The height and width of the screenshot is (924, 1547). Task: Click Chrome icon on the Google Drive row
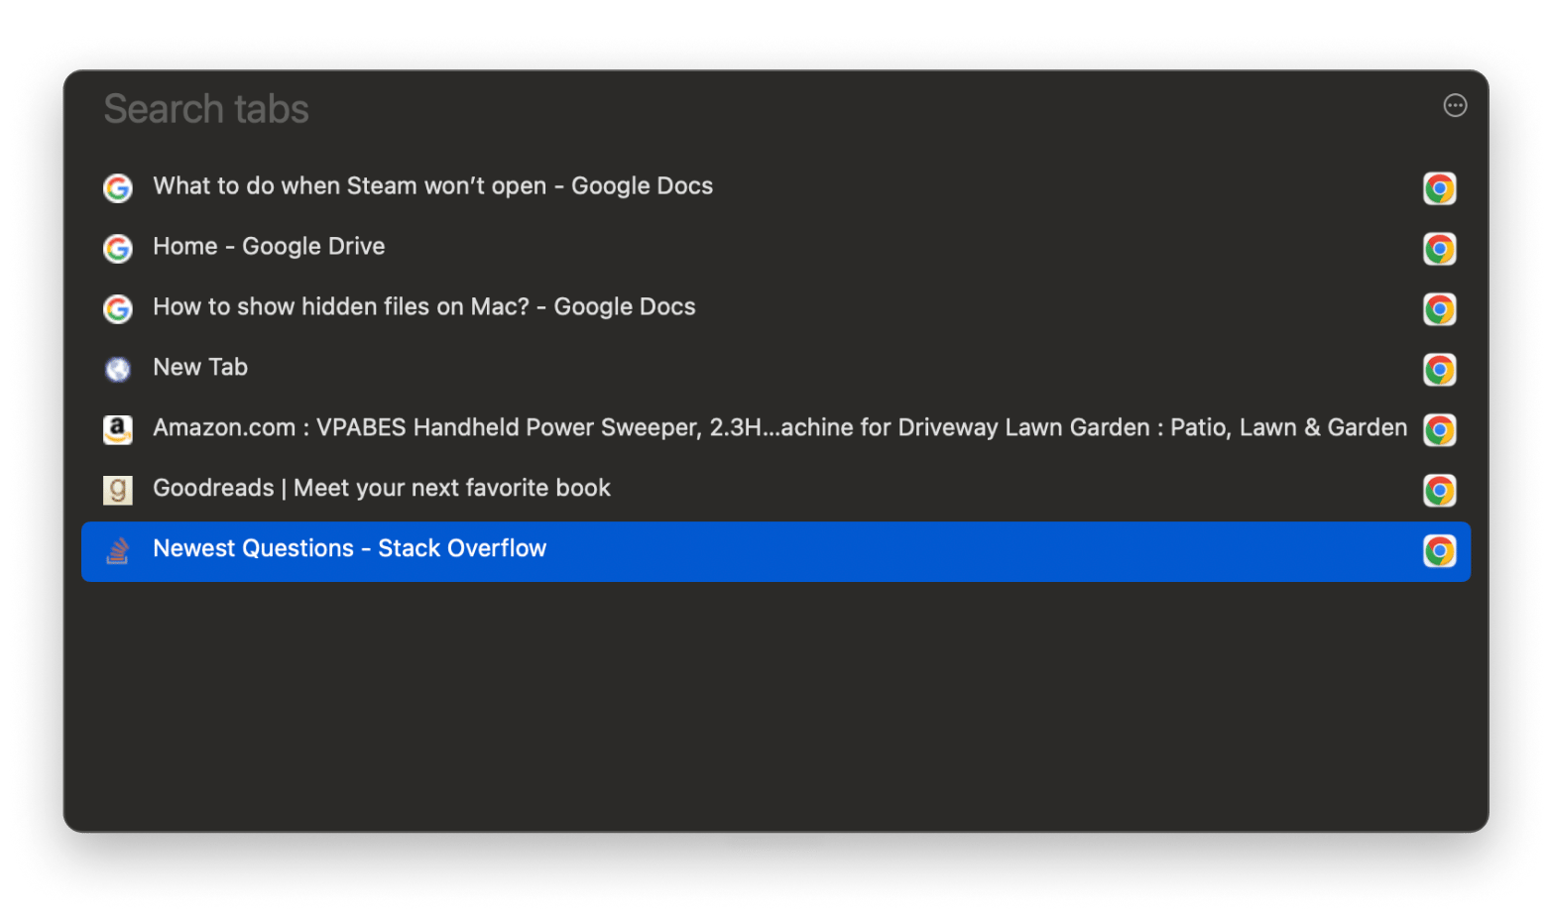1439,249
